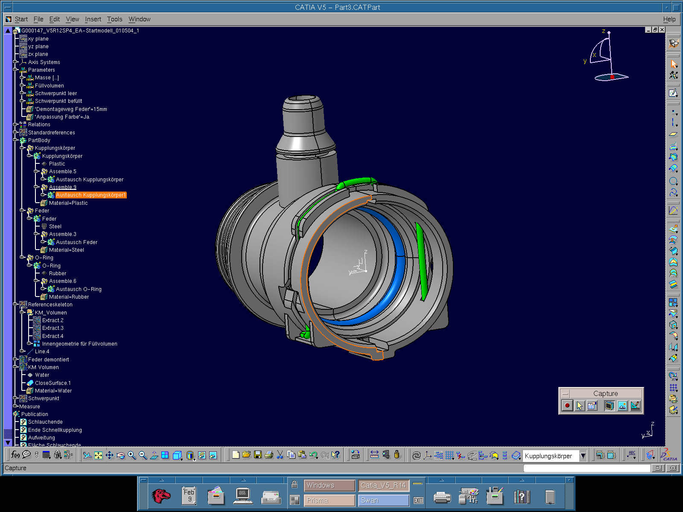Click the trash can on CDE panel
The width and height of the screenshot is (683, 512).
point(550,497)
